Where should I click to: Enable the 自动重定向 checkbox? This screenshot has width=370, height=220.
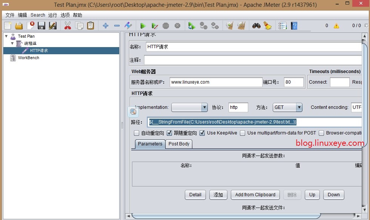click(137, 133)
